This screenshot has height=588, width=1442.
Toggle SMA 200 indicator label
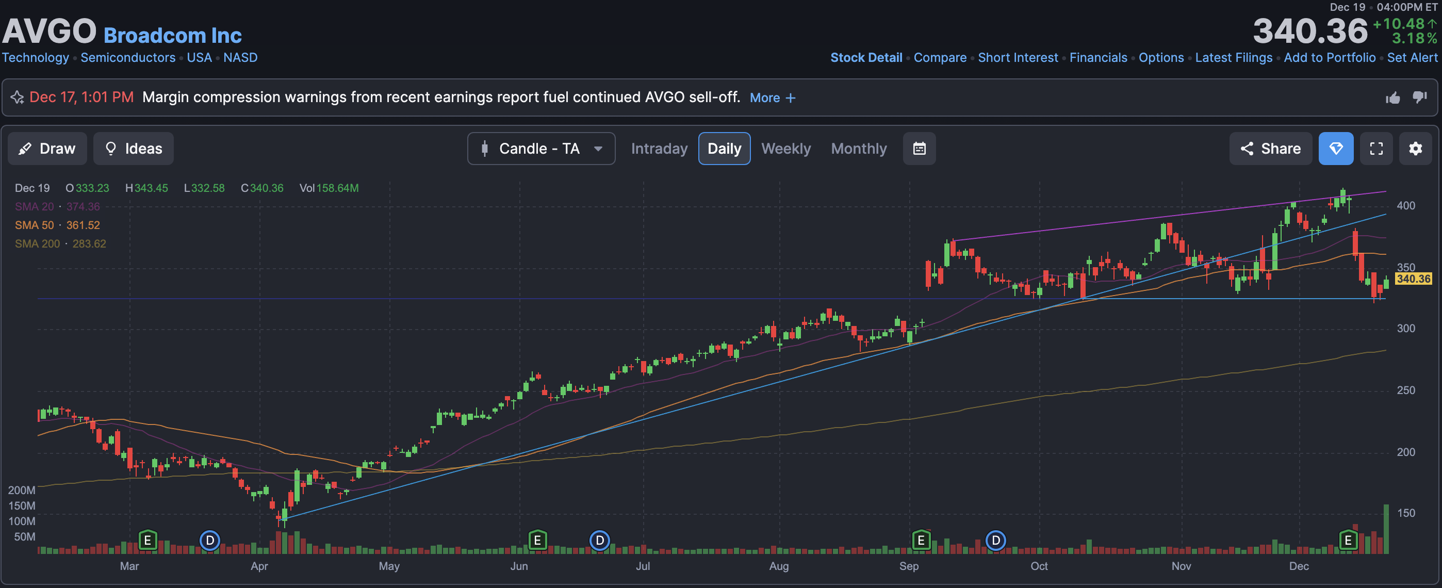point(37,243)
